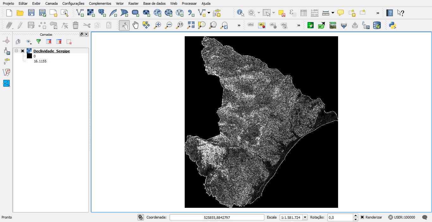Viewport: 432px width, 222px height.
Task: Select the Zoom In tool
Action: [157, 25]
